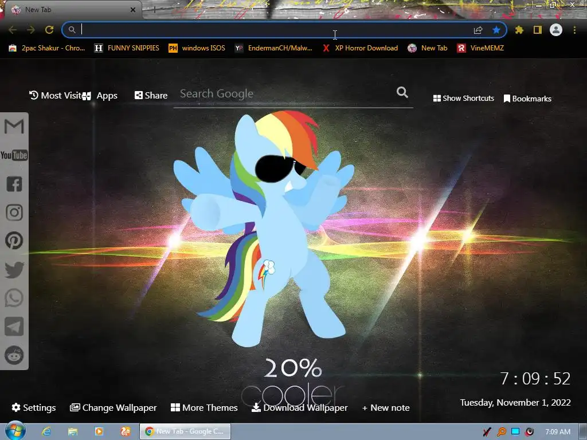
Task: Click the date Tuesday, November 1, 2022
Action: click(515, 403)
